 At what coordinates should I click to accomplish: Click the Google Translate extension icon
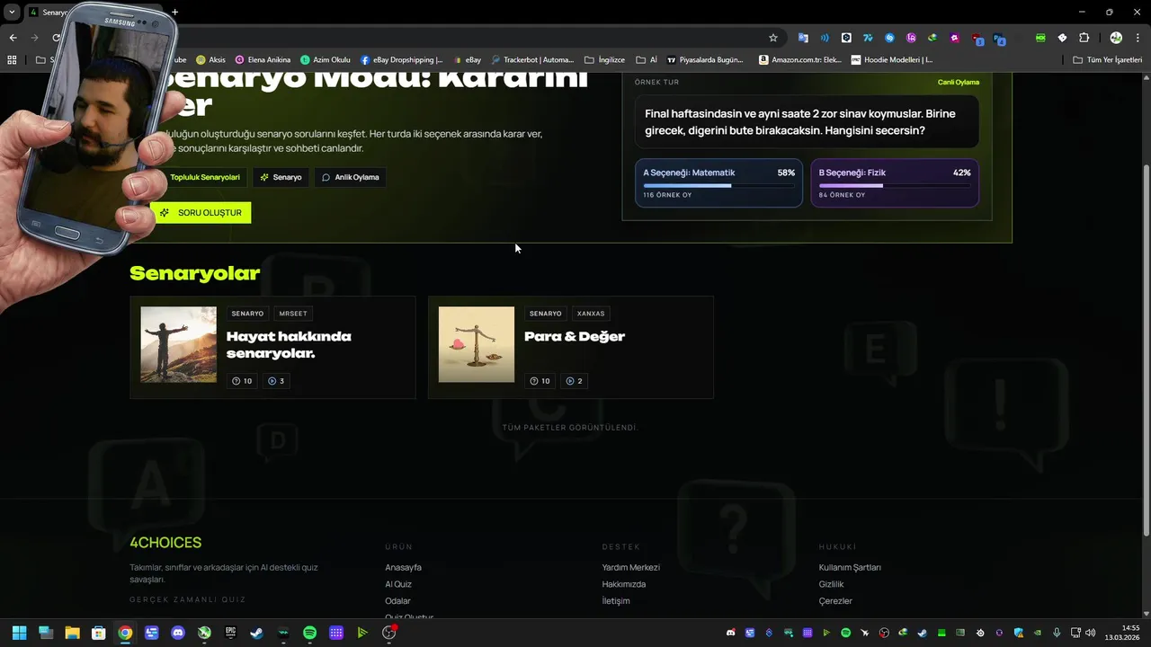point(803,38)
